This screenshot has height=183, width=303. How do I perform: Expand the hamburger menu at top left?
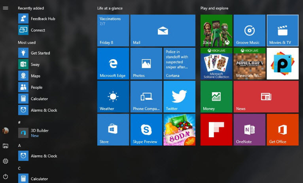(6, 8)
